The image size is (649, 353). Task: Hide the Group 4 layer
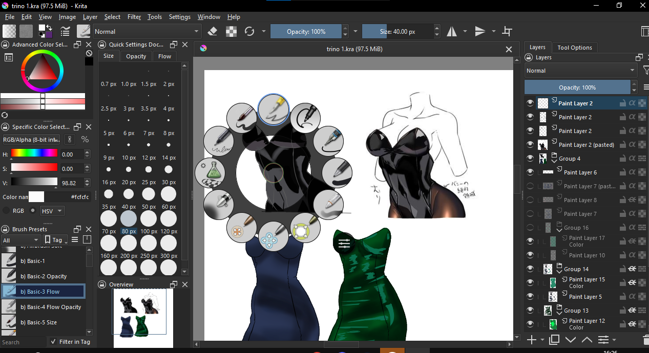pos(530,159)
